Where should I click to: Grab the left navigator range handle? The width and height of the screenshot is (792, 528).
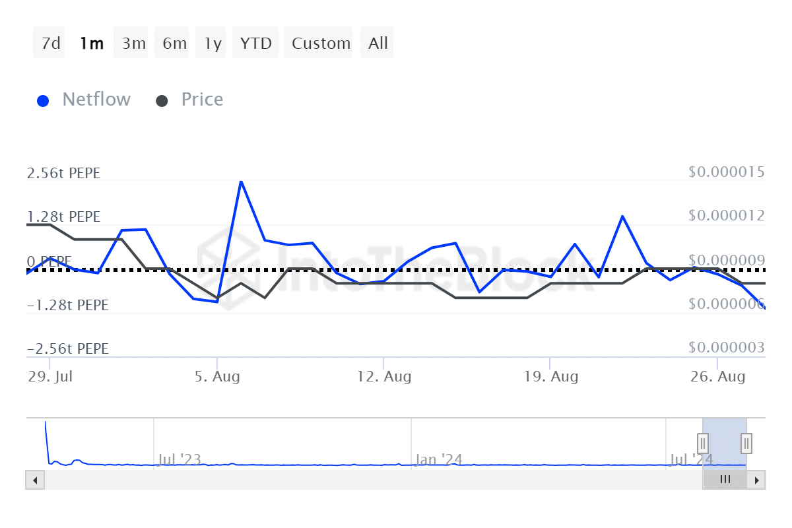[x=703, y=442]
